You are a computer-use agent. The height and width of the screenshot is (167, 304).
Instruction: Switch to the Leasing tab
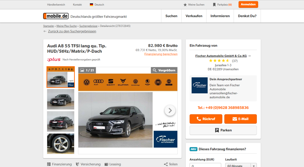(x=113, y=164)
